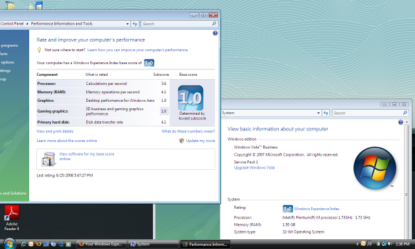The width and height of the screenshot is (415, 249).
Task: Click Last rating date text
Action: pyautogui.click(x=65, y=175)
